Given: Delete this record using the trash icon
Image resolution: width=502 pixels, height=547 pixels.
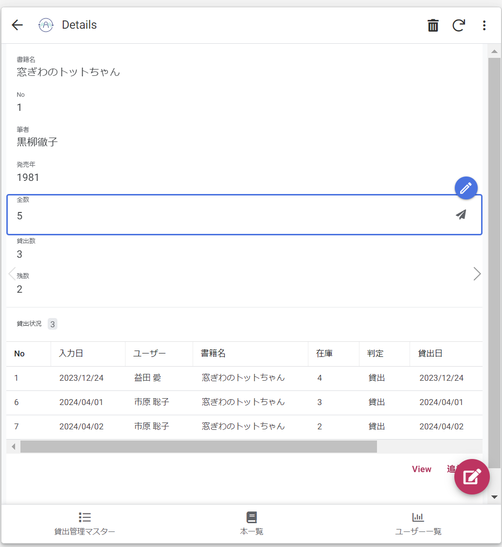Looking at the screenshot, I should click(x=432, y=25).
